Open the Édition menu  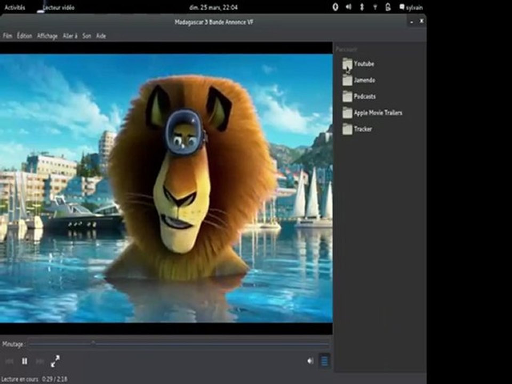(x=25, y=36)
